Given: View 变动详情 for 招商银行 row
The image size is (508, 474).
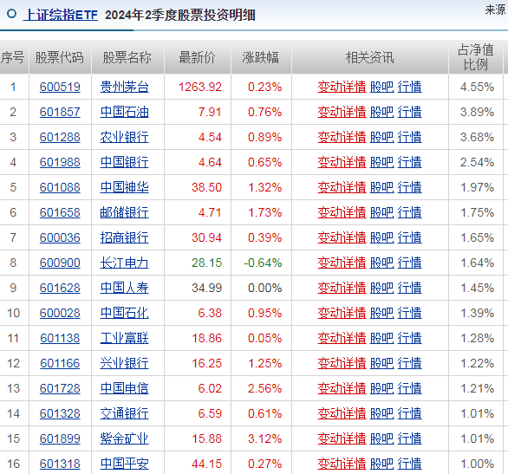Looking at the screenshot, I should tap(342, 237).
